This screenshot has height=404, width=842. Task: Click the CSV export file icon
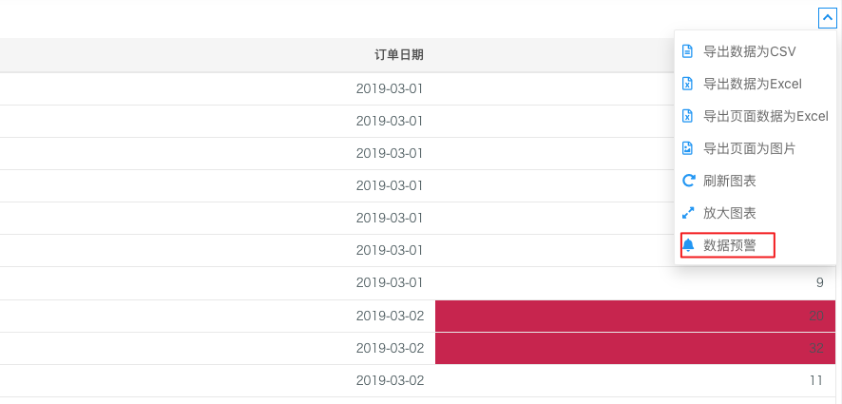click(687, 51)
